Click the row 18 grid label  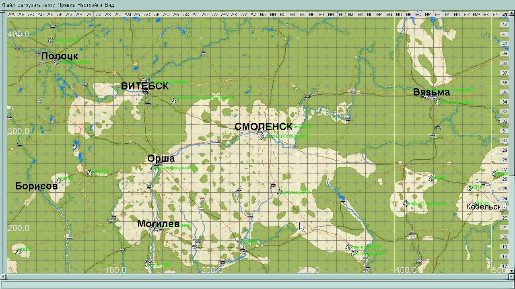pyautogui.click(x=505, y=256)
